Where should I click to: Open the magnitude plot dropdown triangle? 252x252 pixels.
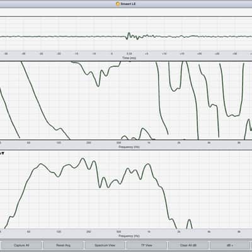click(x=3, y=154)
